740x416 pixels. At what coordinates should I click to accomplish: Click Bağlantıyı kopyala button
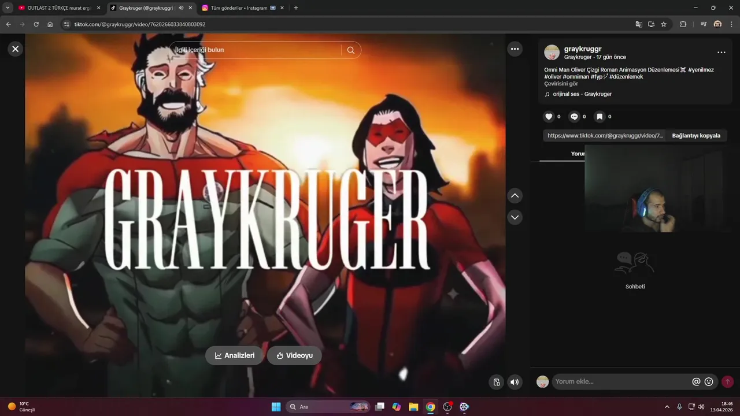coord(696,136)
